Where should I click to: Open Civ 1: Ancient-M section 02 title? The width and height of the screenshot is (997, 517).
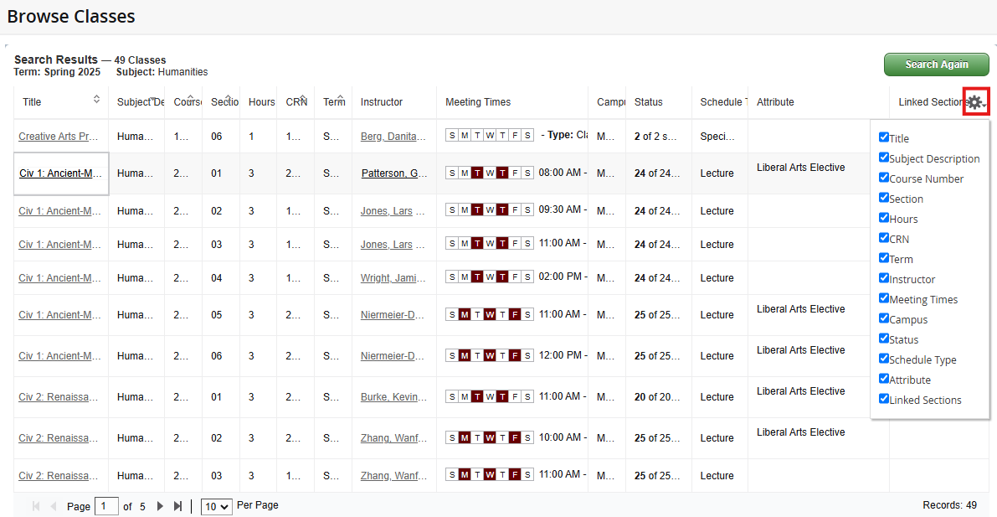(x=59, y=211)
